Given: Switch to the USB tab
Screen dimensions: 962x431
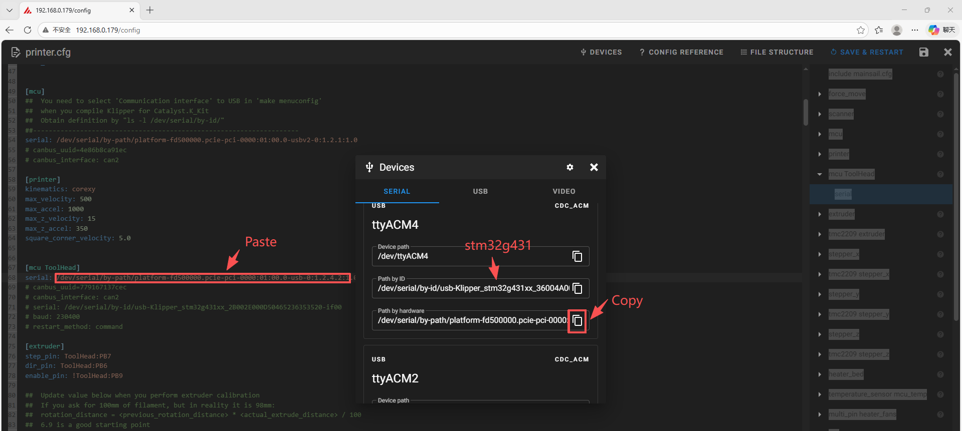Looking at the screenshot, I should tap(480, 191).
